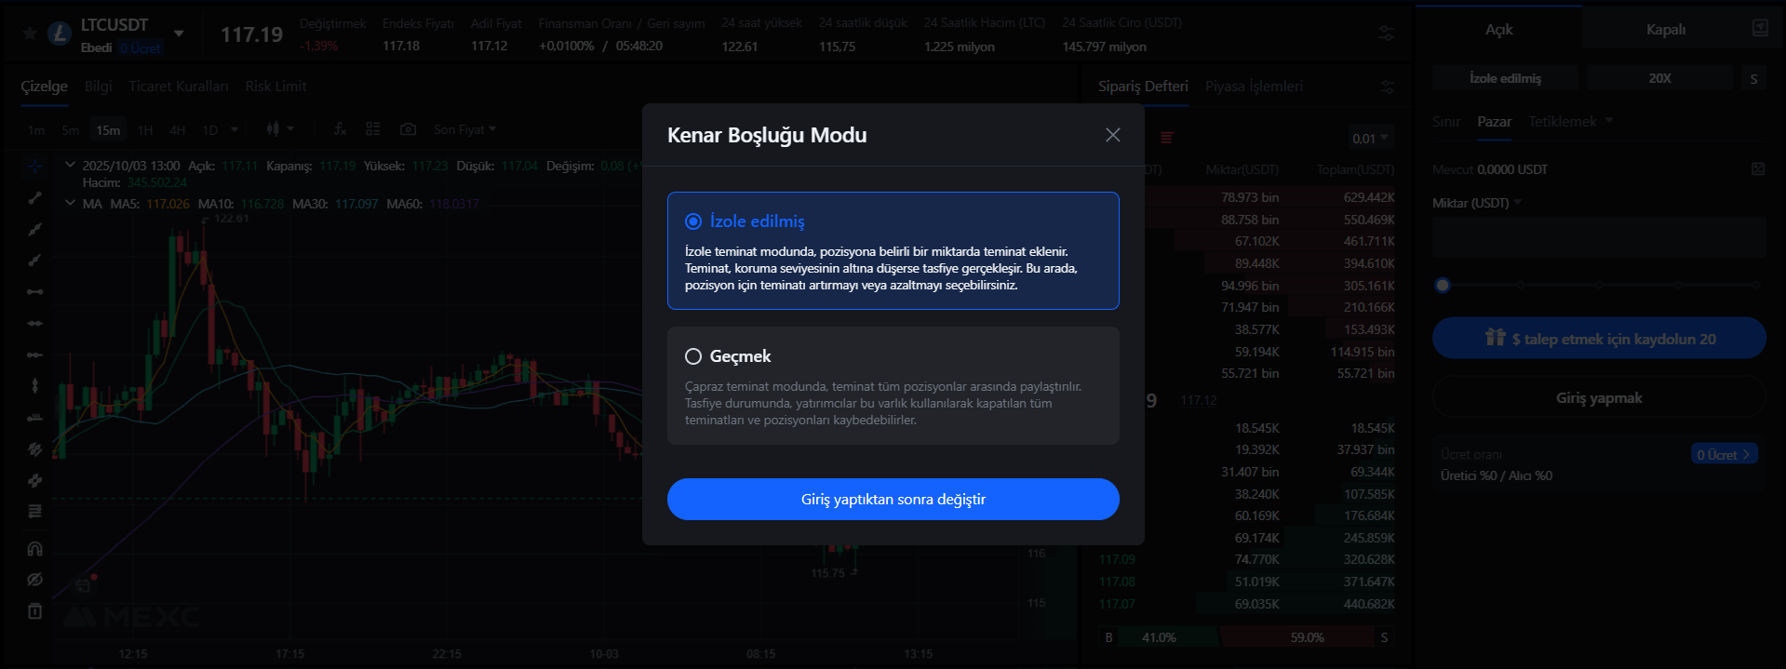Viewport: 1786px width, 669px height.
Task: Switch to Piyasa İşlemleri tab
Action: pyautogui.click(x=1254, y=87)
